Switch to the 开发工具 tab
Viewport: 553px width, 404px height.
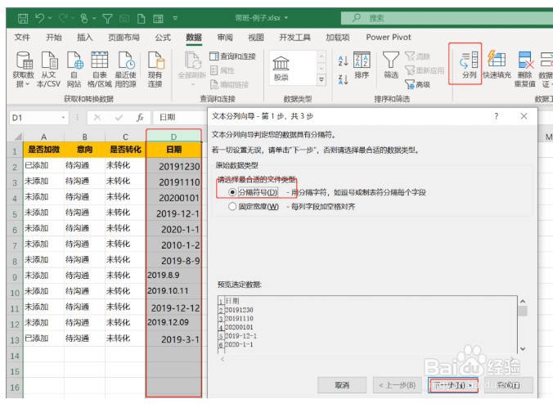[294, 37]
